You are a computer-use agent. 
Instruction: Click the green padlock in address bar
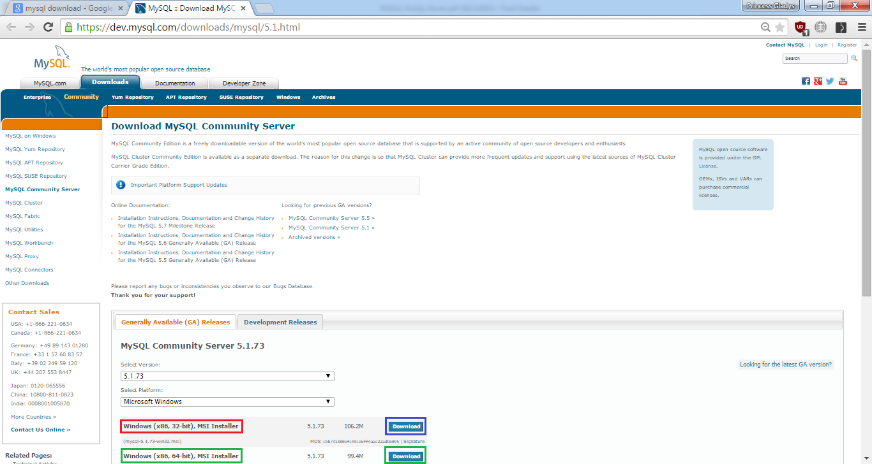pos(68,27)
